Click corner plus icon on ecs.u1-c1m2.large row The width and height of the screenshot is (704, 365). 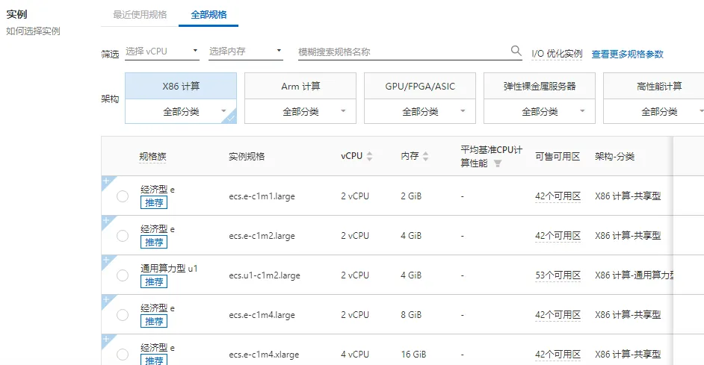click(105, 260)
